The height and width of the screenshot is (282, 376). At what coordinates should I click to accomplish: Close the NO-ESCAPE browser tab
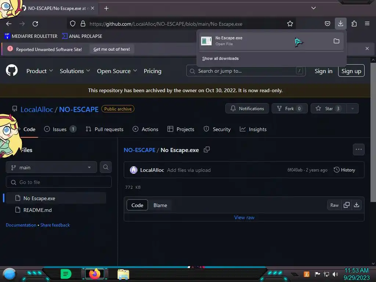coord(93,8)
